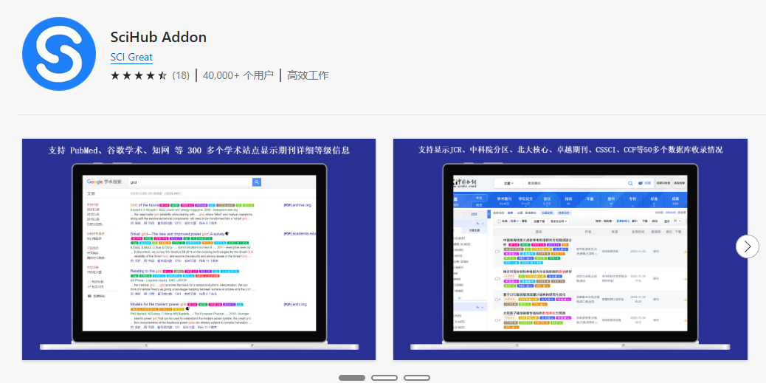Click the star rating display
Screen dimensions: 766x383
click(x=139, y=75)
